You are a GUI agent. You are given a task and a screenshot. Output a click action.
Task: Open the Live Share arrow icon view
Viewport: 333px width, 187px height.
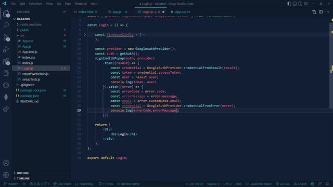[6, 109]
